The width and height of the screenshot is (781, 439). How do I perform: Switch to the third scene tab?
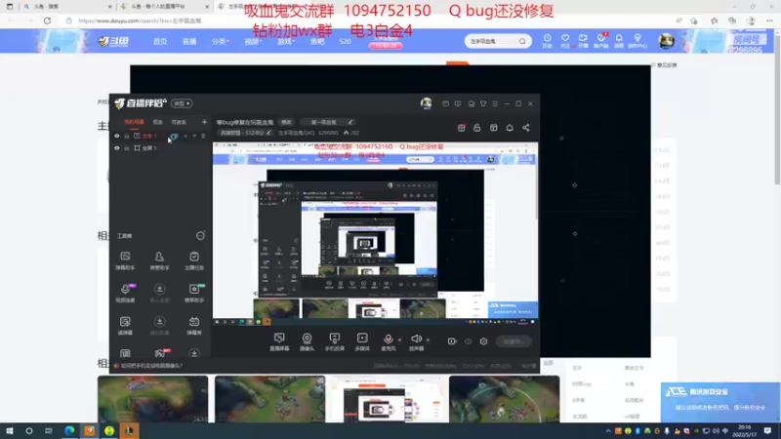pos(179,122)
